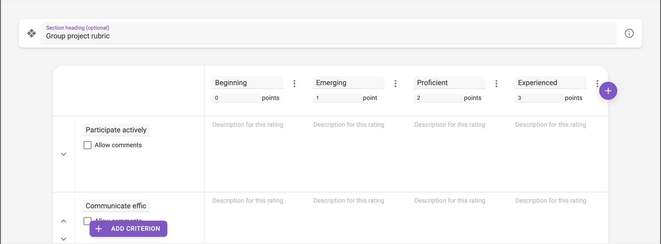This screenshot has width=661, height=244.
Task: Edit the Section heading field
Action: pyautogui.click(x=328, y=34)
